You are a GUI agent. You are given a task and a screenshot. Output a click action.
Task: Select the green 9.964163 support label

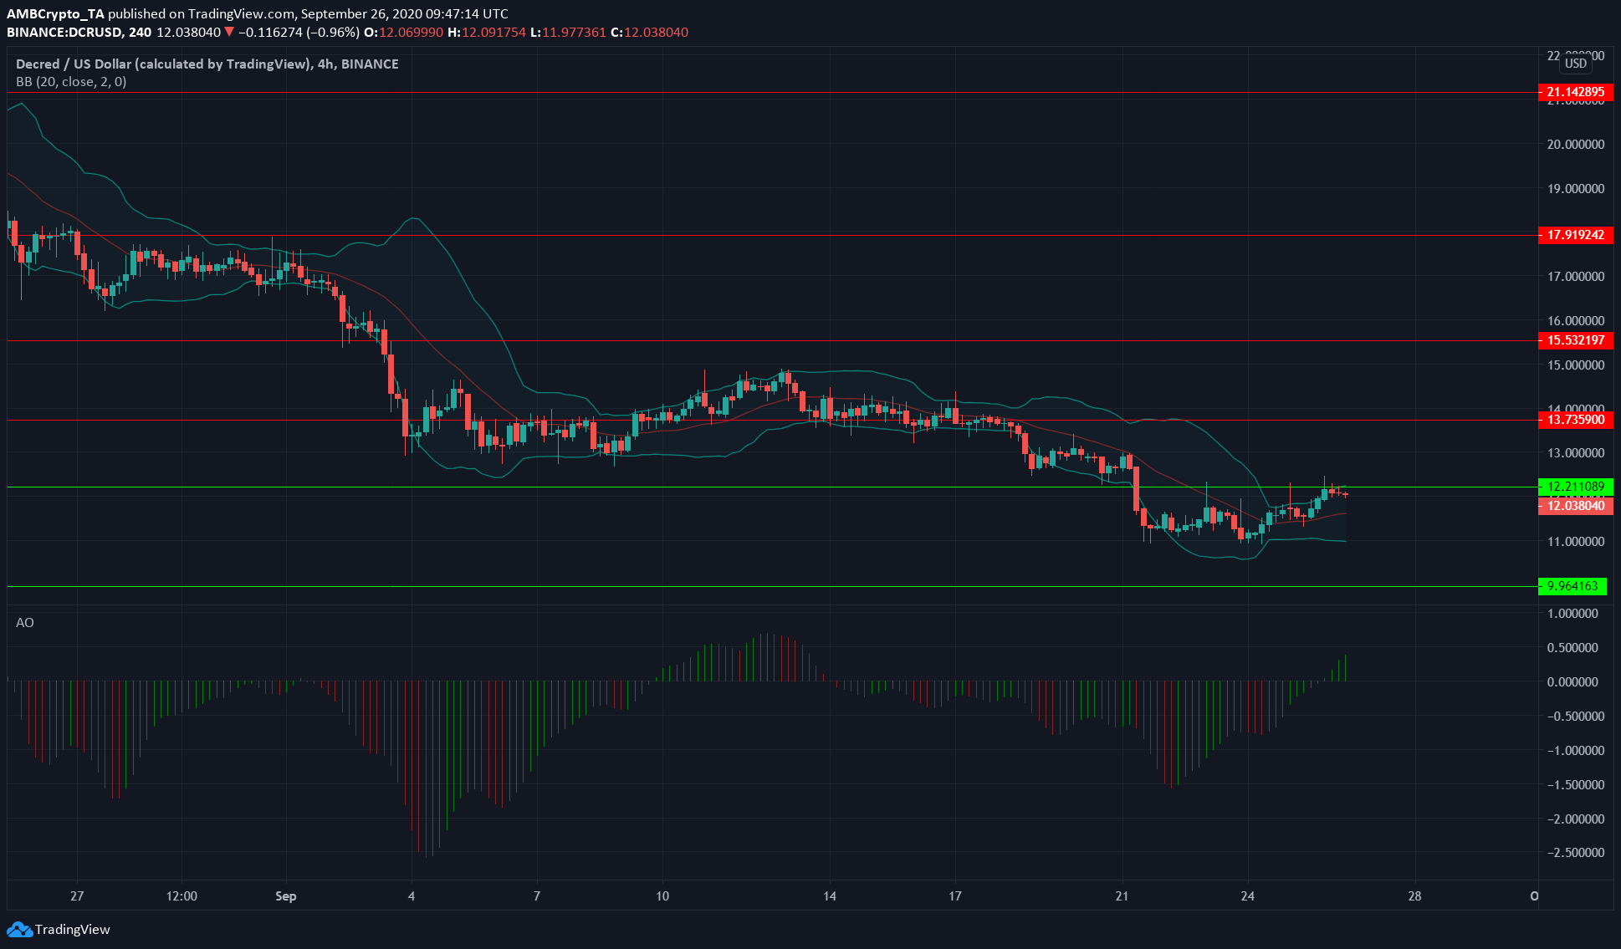pos(1572,586)
